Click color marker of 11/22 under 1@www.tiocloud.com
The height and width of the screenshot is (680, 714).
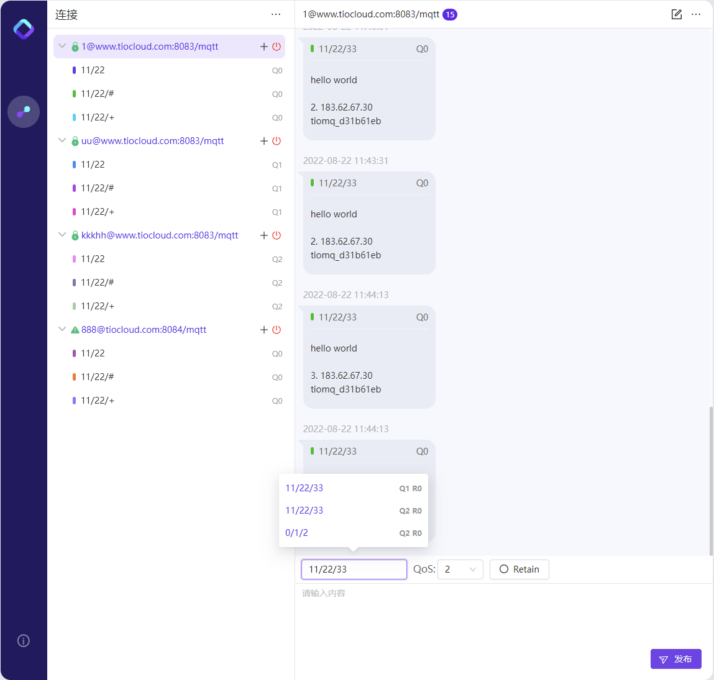pos(74,70)
